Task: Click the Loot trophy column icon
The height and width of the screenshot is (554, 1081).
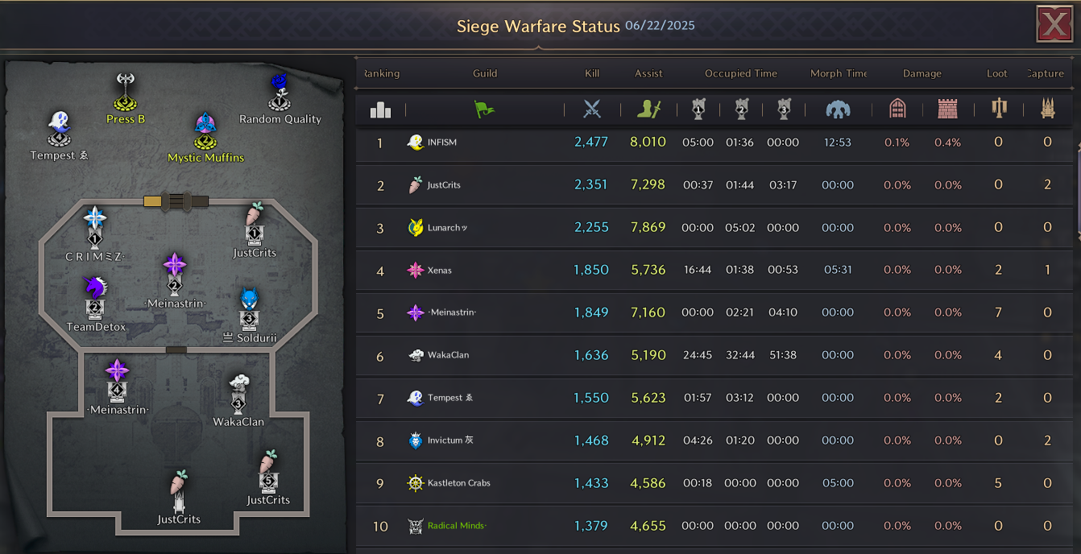Action: [999, 109]
